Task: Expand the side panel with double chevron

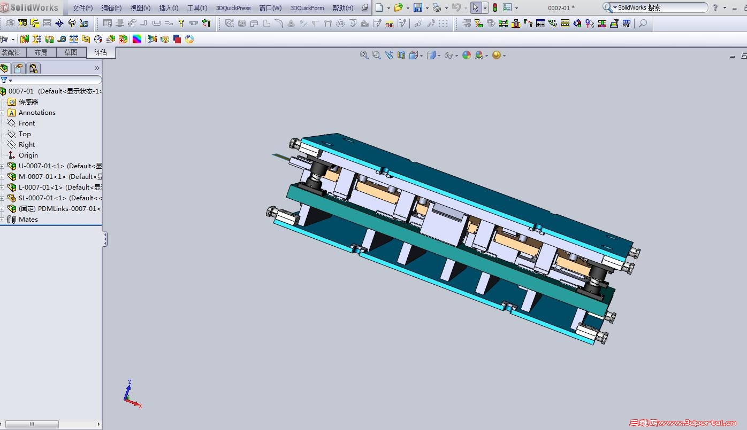Action: click(97, 68)
